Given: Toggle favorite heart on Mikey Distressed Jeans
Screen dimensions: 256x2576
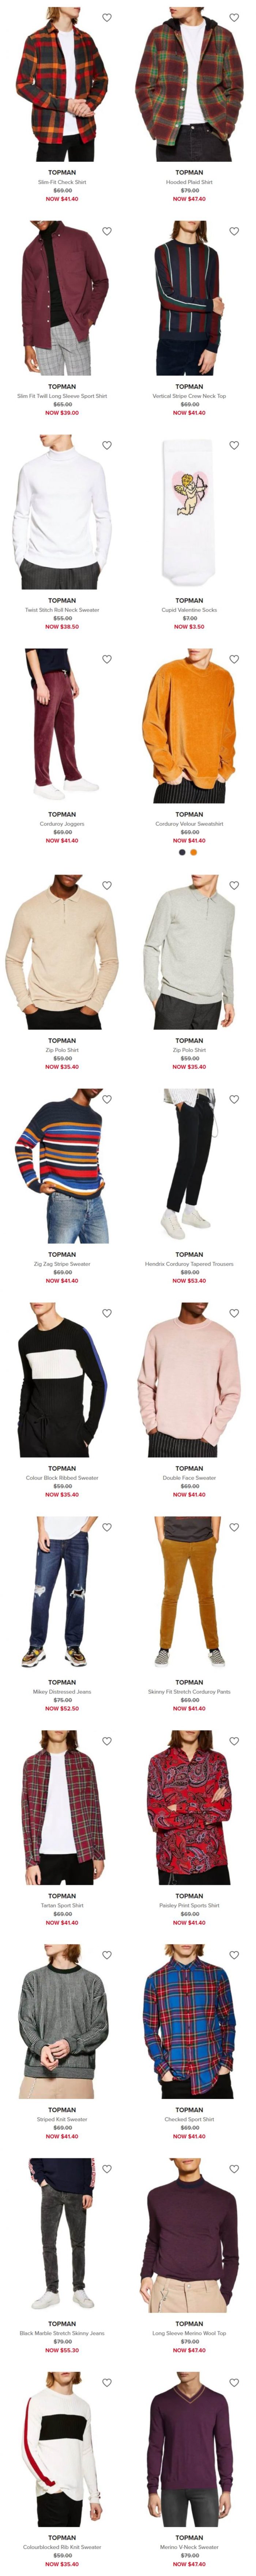Looking at the screenshot, I should coord(107,1527).
